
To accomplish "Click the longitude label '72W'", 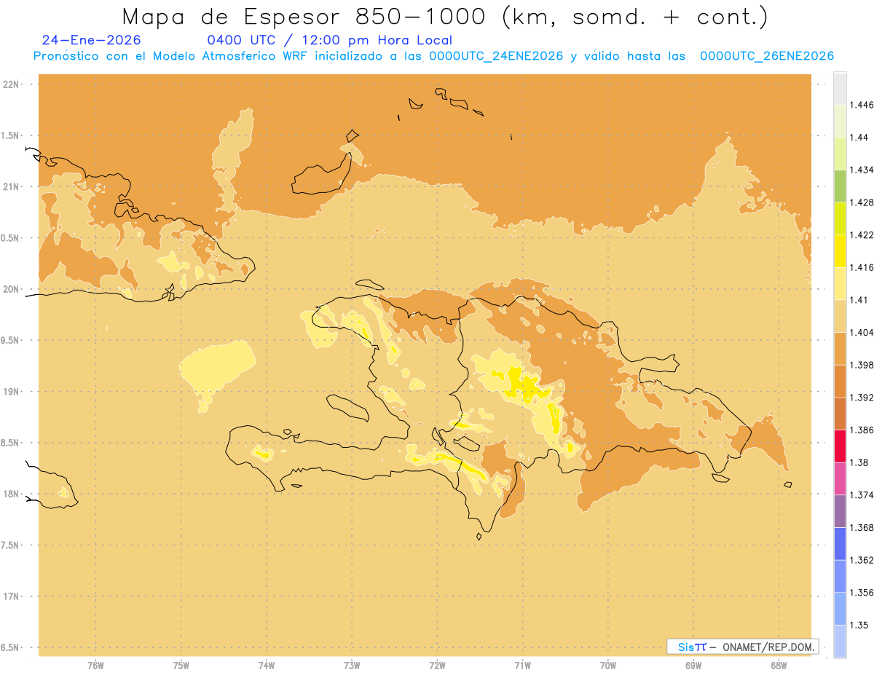I will 437,665.
